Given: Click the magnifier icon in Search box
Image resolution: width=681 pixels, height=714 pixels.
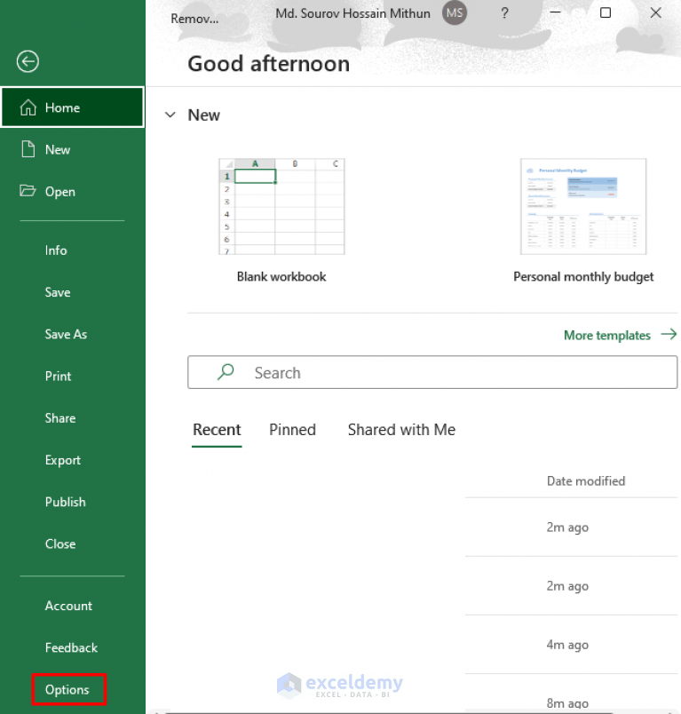Looking at the screenshot, I should tap(226, 372).
